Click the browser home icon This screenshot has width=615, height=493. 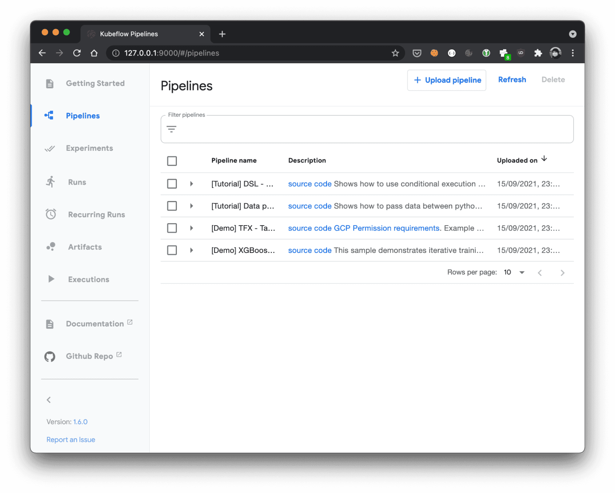(x=94, y=53)
